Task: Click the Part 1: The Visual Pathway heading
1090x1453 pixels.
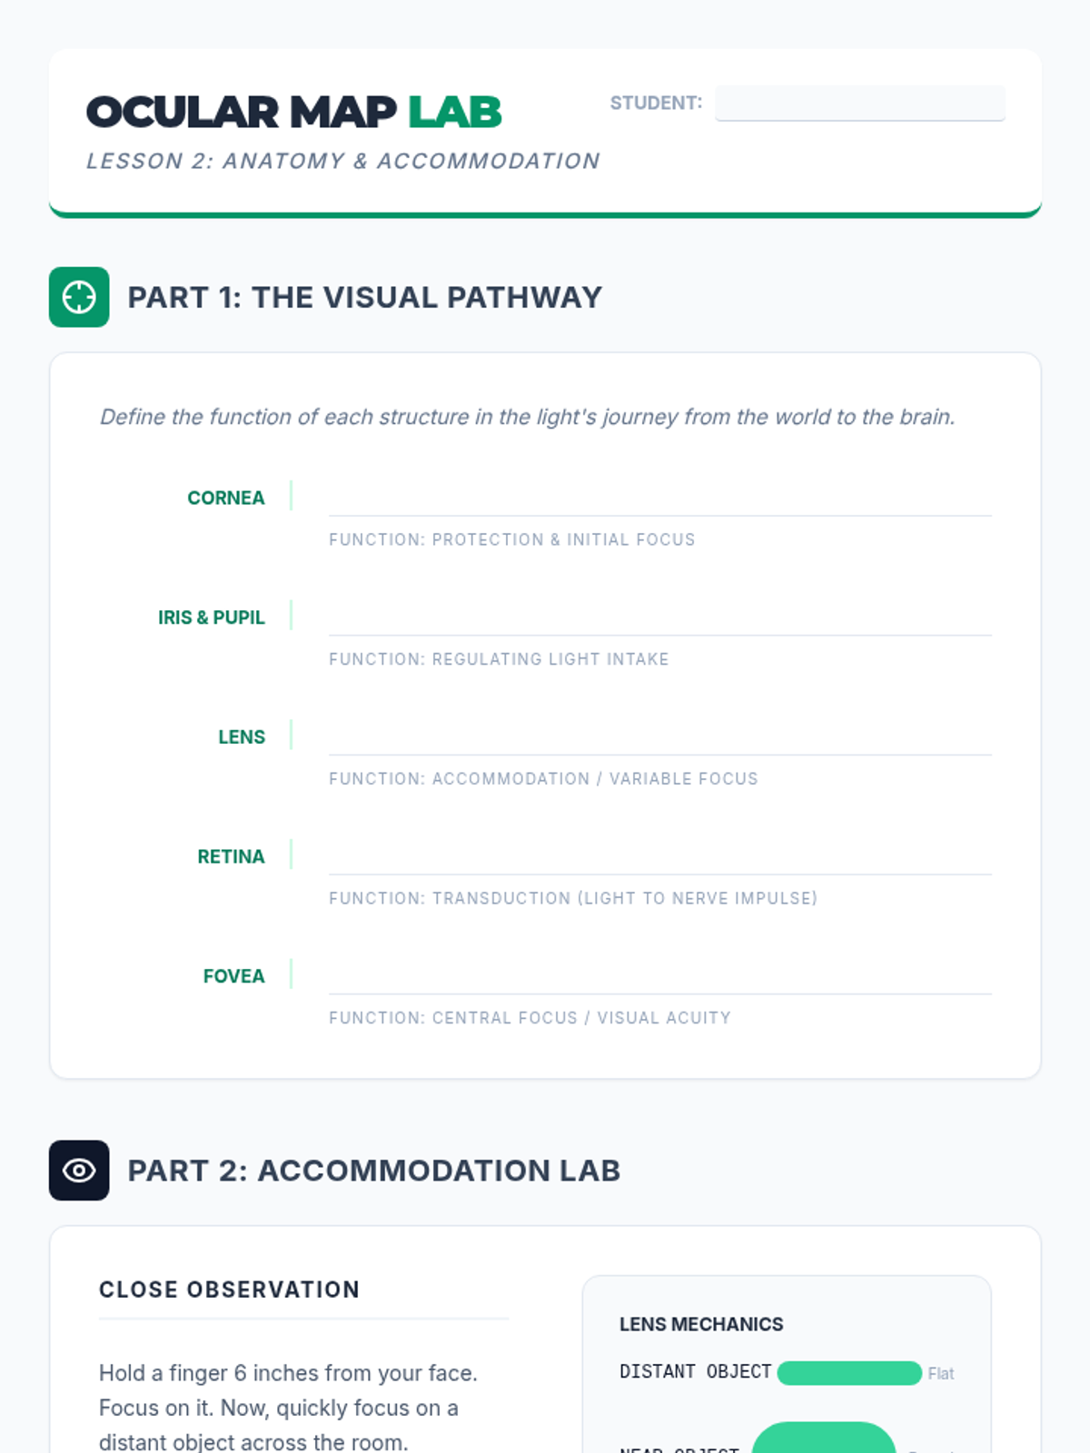Action: [x=364, y=297]
